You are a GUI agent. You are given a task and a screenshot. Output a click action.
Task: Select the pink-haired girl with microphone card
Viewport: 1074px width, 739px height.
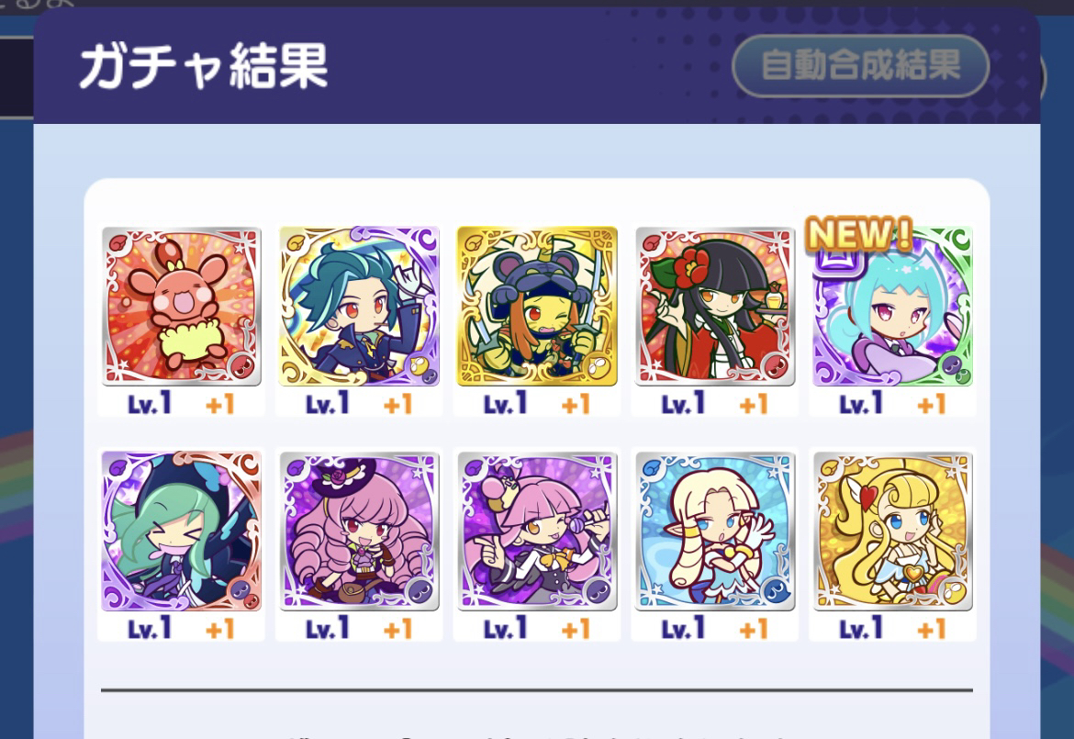pyautogui.click(x=537, y=531)
